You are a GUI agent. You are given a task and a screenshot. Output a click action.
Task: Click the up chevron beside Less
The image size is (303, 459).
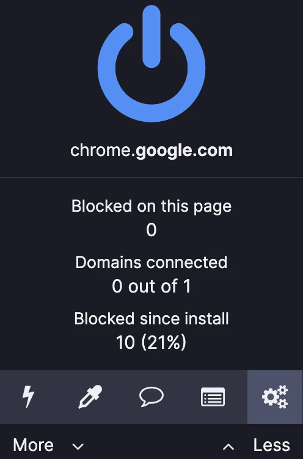pyautogui.click(x=228, y=447)
